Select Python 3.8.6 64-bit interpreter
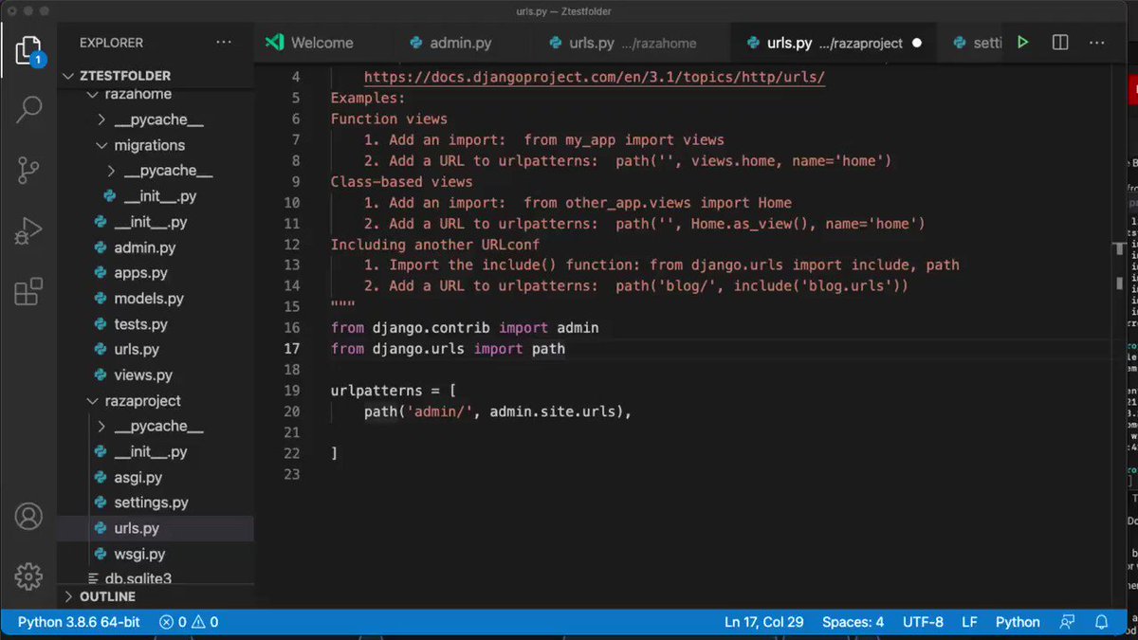1138x640 pixels. (x=79, y=622)
